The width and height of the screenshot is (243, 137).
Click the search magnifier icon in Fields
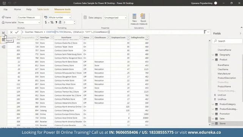tap(215, 41)
